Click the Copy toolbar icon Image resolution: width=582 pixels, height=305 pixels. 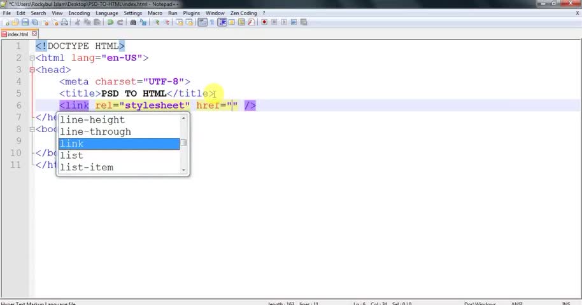coord(87,22)
